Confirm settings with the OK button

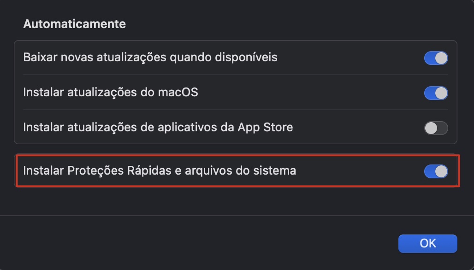(427, 243)
